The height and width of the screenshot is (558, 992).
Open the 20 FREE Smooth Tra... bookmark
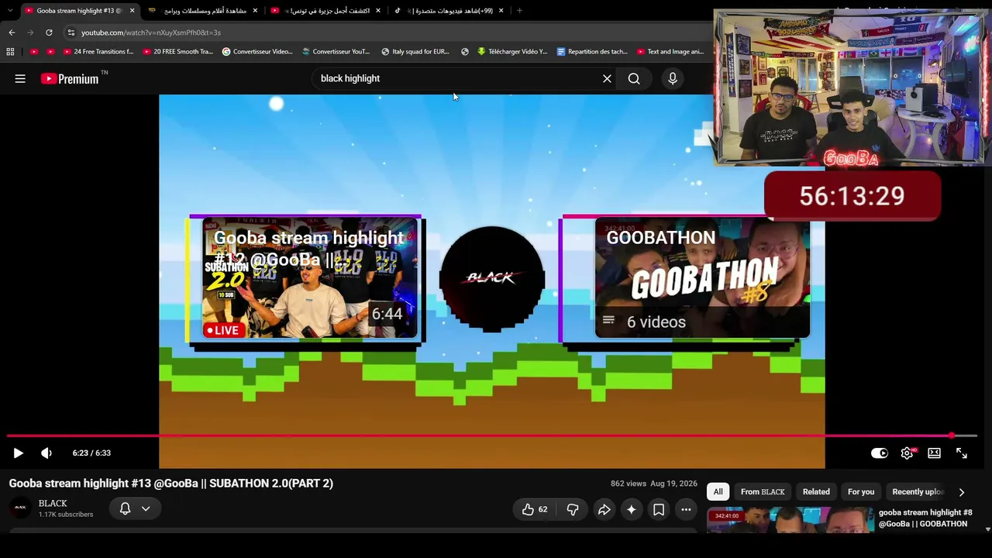(x=178, y=52)
